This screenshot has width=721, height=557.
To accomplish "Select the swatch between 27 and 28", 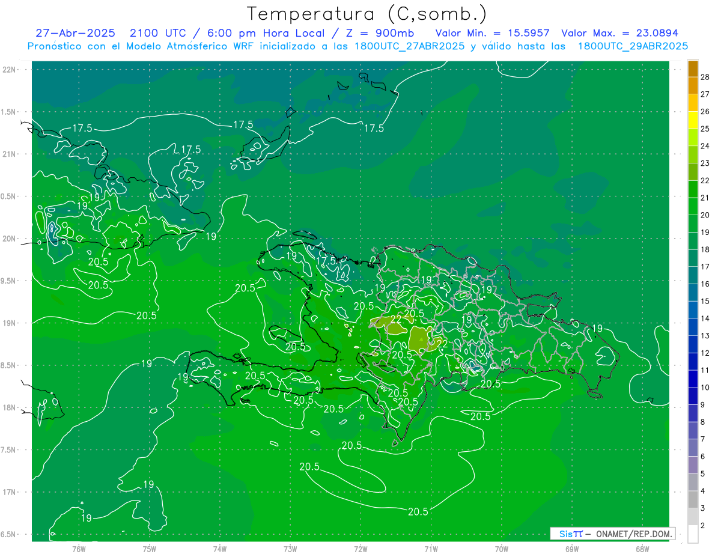I will coord(693,85).
